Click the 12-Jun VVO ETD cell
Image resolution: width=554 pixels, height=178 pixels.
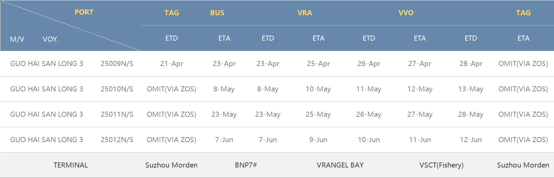471,140
